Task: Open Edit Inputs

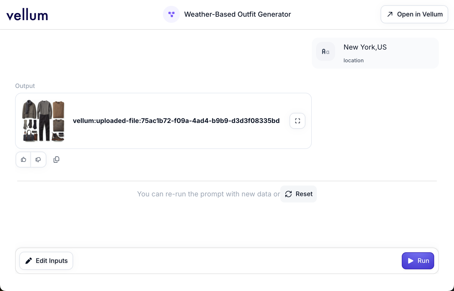Action: 46,261
